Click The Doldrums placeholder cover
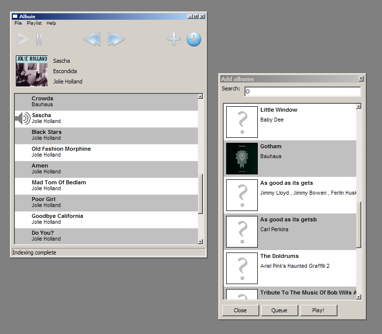The width and height of the screenshot is (382, 334). click(x=241, y=268)
